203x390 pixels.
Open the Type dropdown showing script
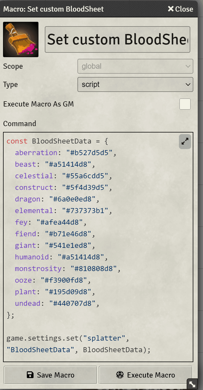(x=135, y=84)
